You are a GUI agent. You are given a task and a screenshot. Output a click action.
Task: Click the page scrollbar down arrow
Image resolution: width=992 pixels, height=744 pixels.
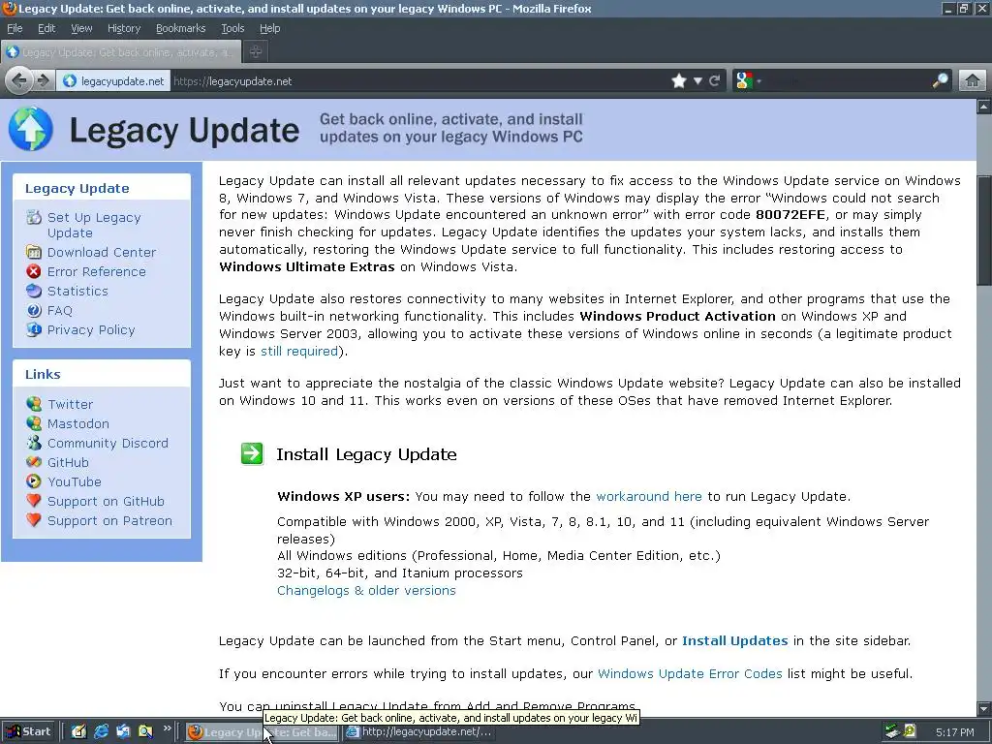(x=984, y=708)
